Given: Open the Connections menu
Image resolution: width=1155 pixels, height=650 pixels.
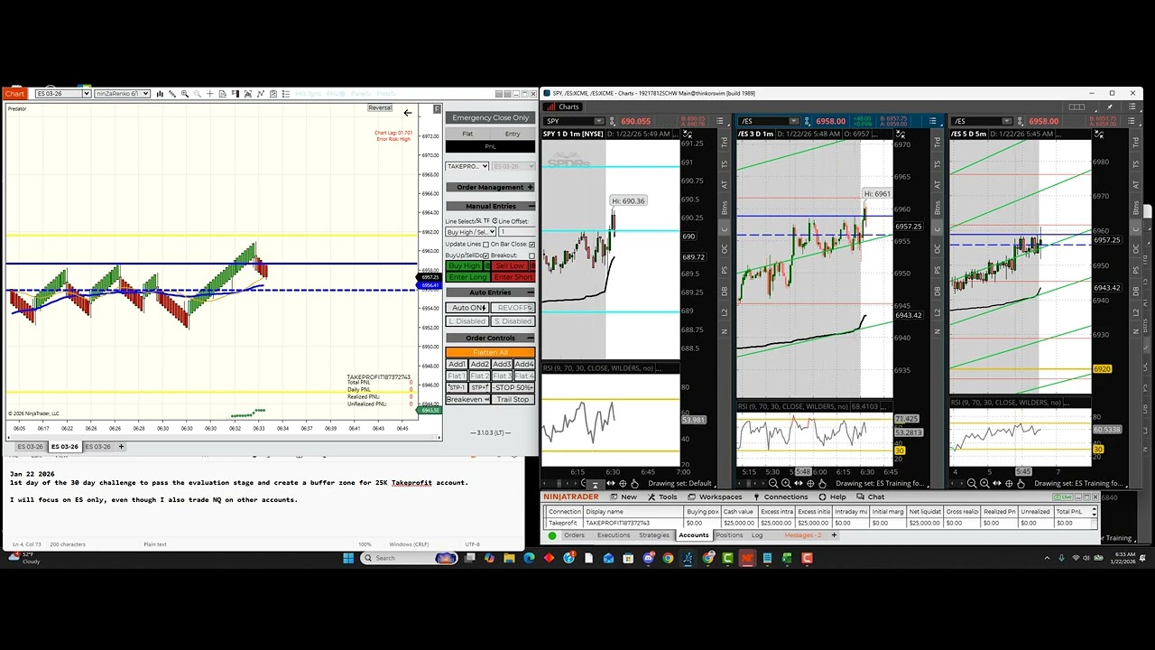Looking at the screenshot, I should (780, 497).
